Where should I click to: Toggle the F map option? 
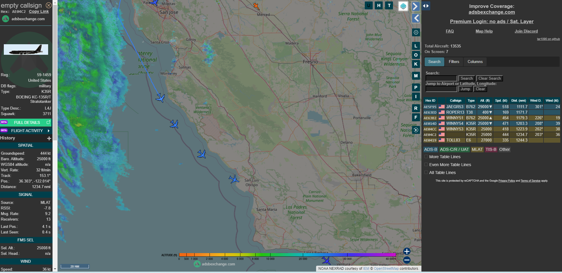click(x=416, y=117)
